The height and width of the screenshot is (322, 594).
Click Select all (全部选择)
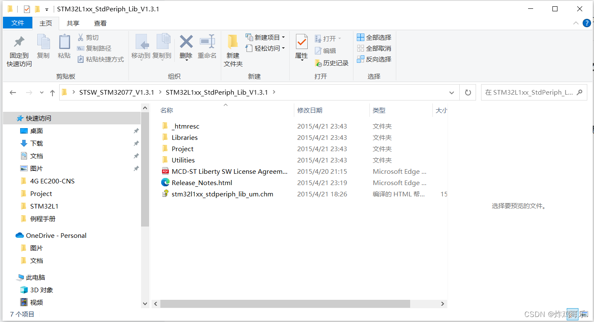(x=374, y=37)
